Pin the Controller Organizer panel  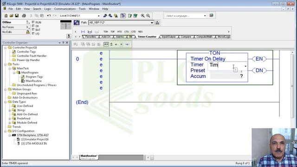tap(63, 43)
